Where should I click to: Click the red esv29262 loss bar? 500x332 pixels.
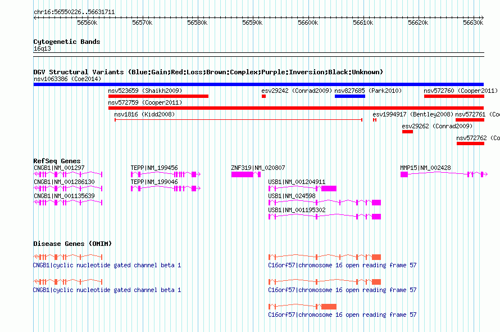tap(407, 132)
